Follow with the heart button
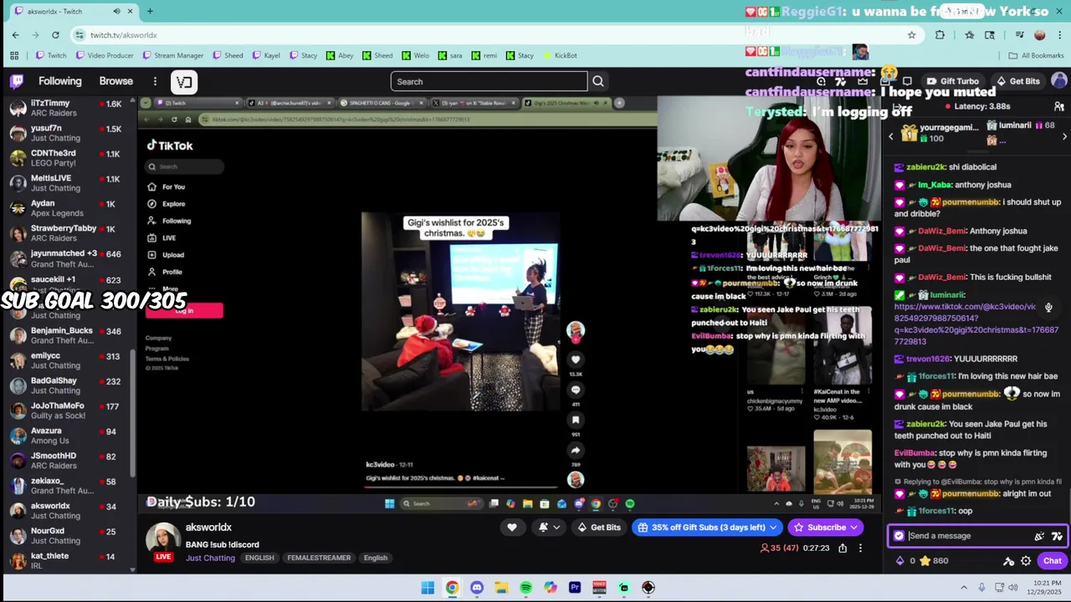Image resolution: width=1071 pixels, height=602 pixels. tap(512, 527)
